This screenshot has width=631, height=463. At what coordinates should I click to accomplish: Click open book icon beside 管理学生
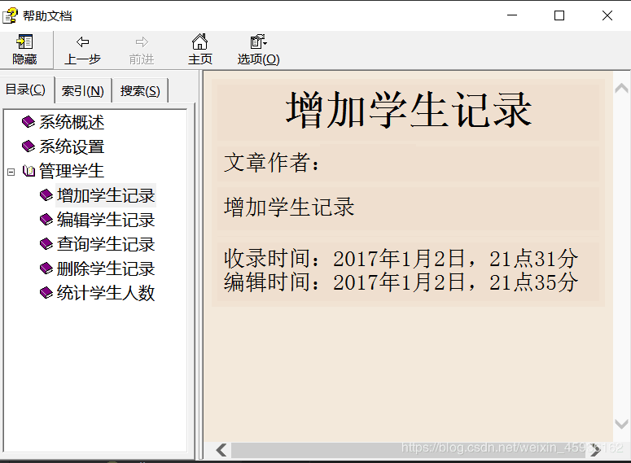28,171
